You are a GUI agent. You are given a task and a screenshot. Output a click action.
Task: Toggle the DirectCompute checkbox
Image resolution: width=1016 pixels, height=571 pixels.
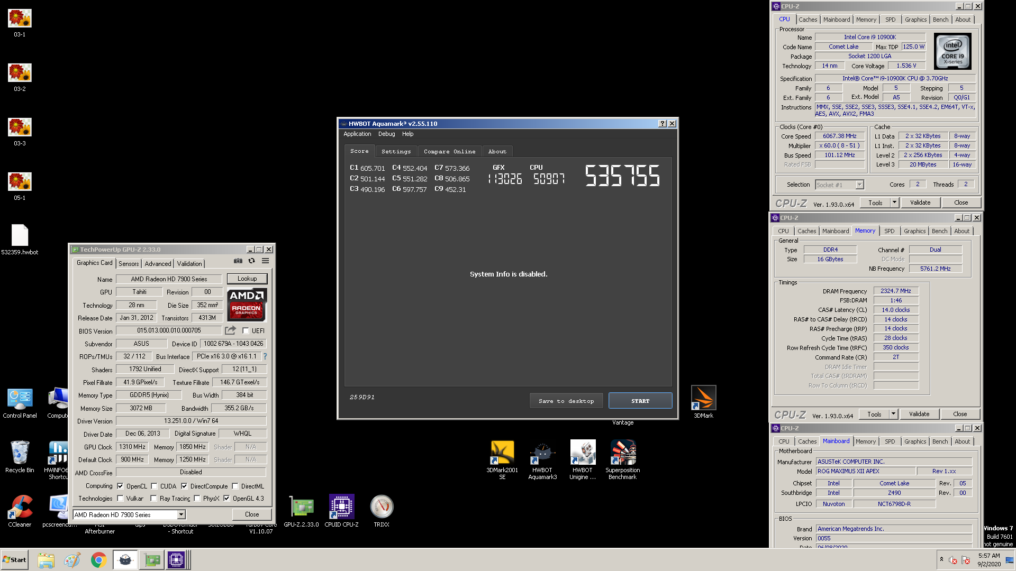184,486
